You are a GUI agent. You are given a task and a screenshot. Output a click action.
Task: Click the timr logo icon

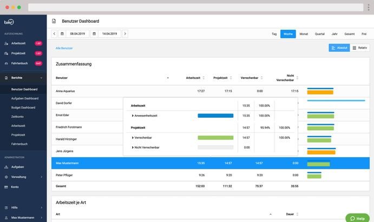9,22
